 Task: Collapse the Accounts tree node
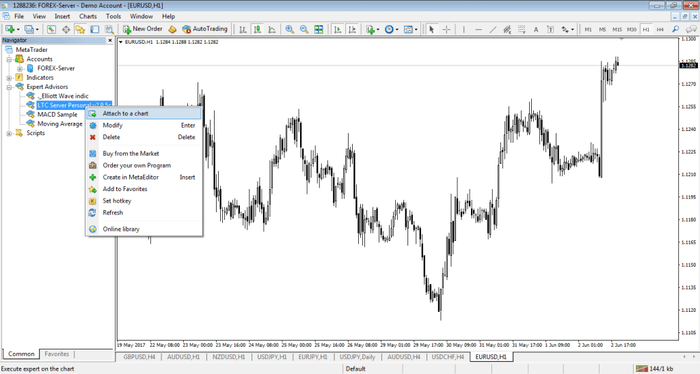point(9,59)
